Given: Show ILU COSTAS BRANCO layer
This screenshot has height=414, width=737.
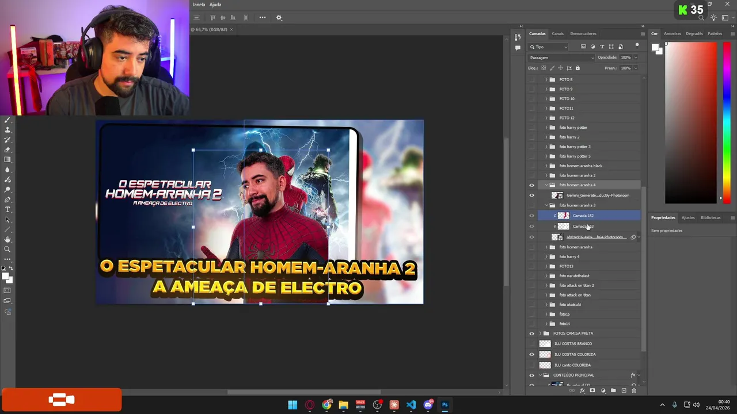Looking at the screenshot, I should 531,344.
